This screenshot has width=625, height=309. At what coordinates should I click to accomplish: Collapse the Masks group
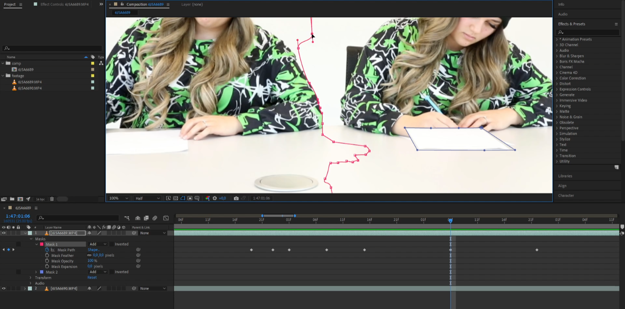[x=30, y=239]
